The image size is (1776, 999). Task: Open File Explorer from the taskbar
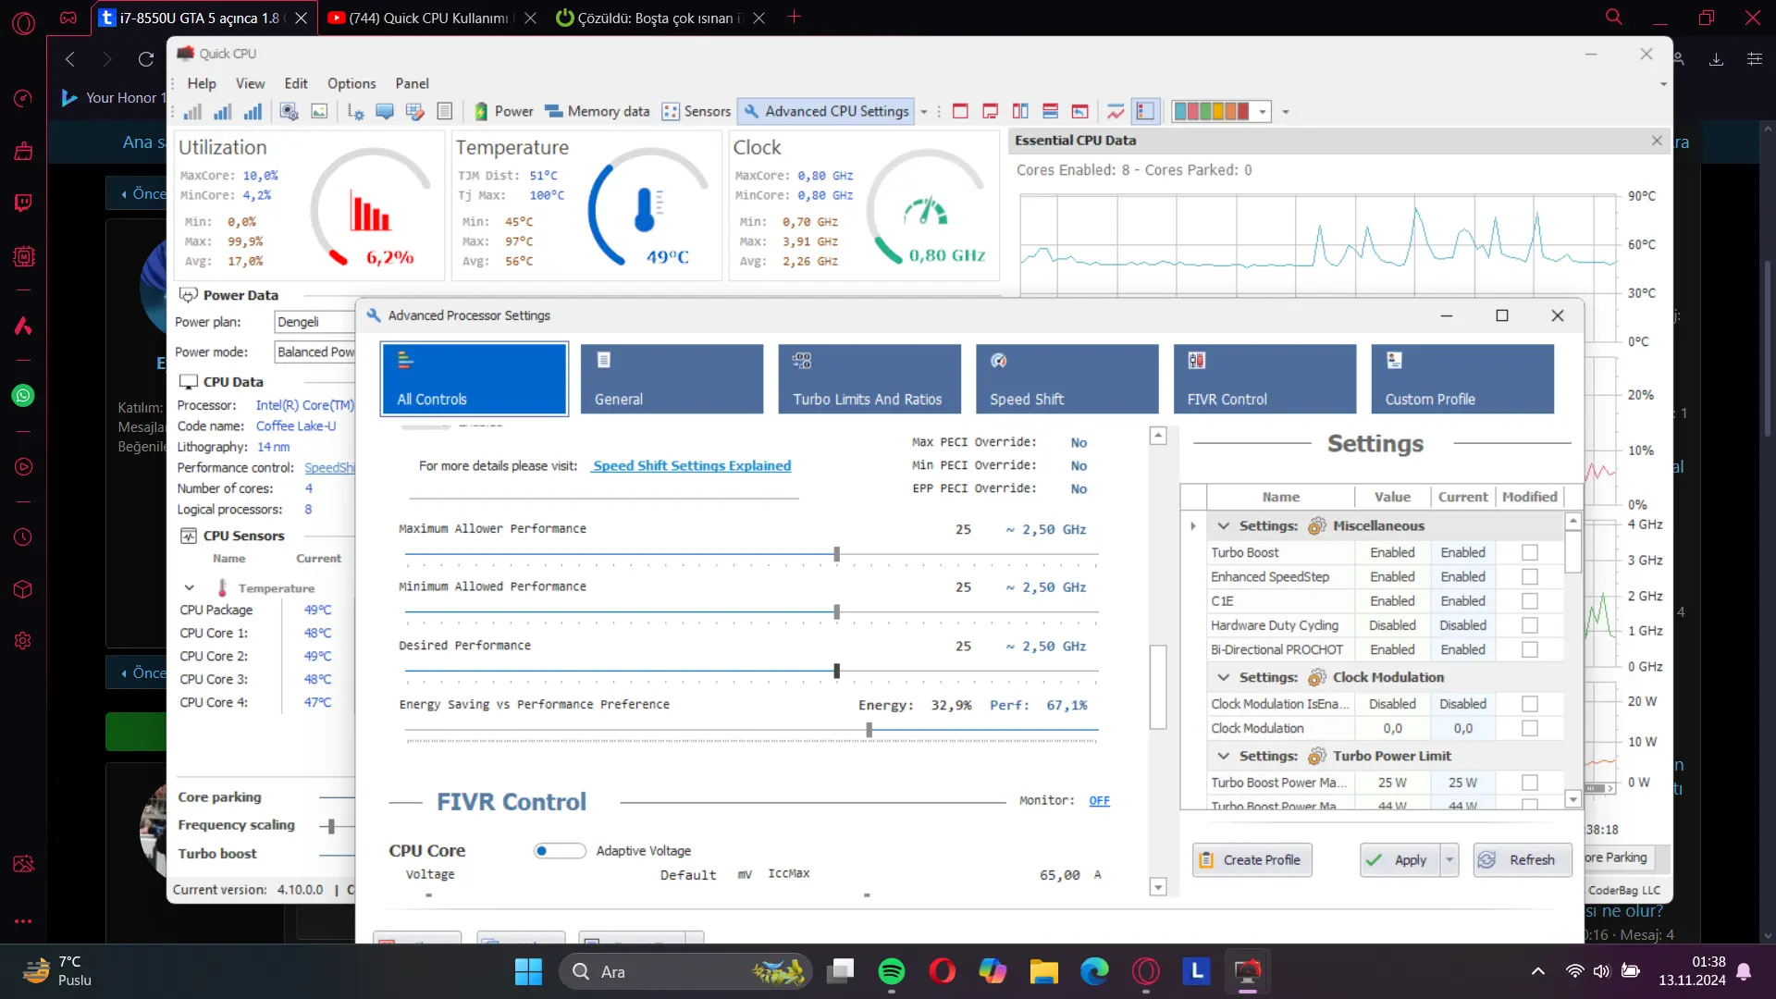click(x=1043, y=971)
